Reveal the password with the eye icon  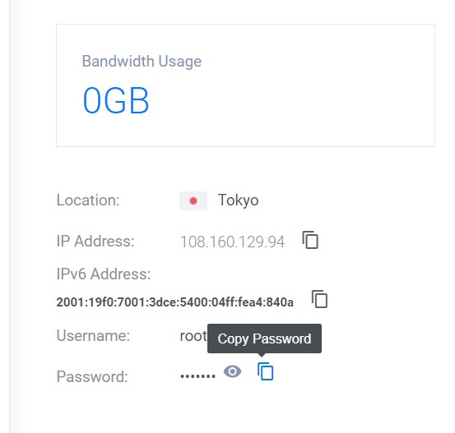[232, 371]
